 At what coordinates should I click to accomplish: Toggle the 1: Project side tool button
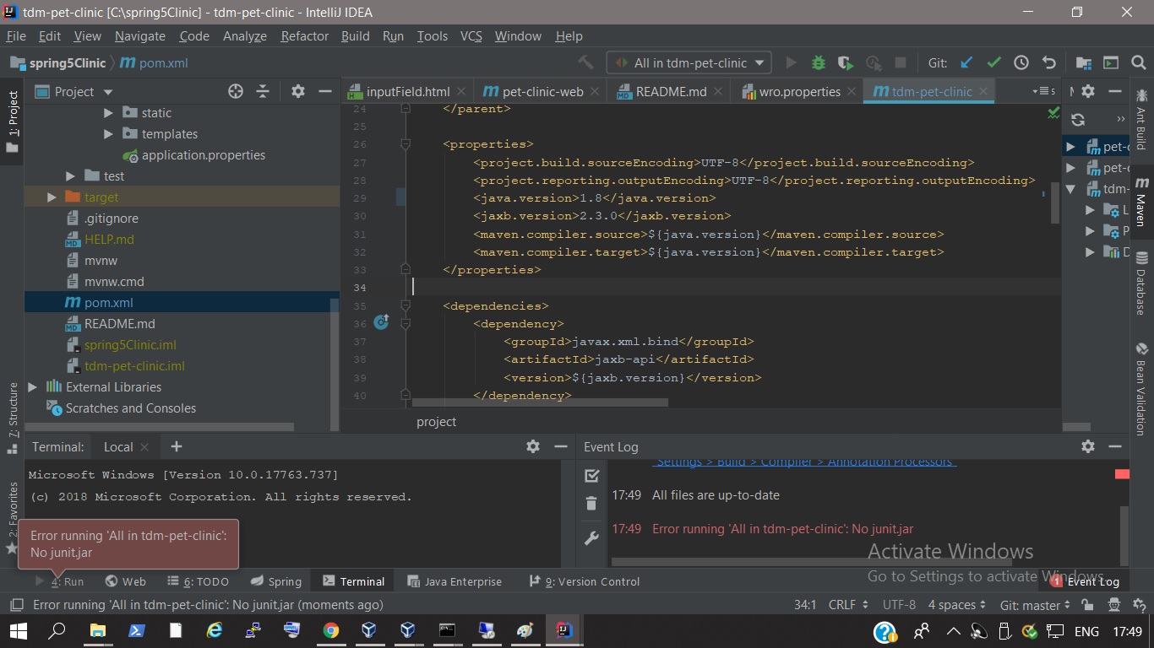pyautogui.click(x=12, y=121)
